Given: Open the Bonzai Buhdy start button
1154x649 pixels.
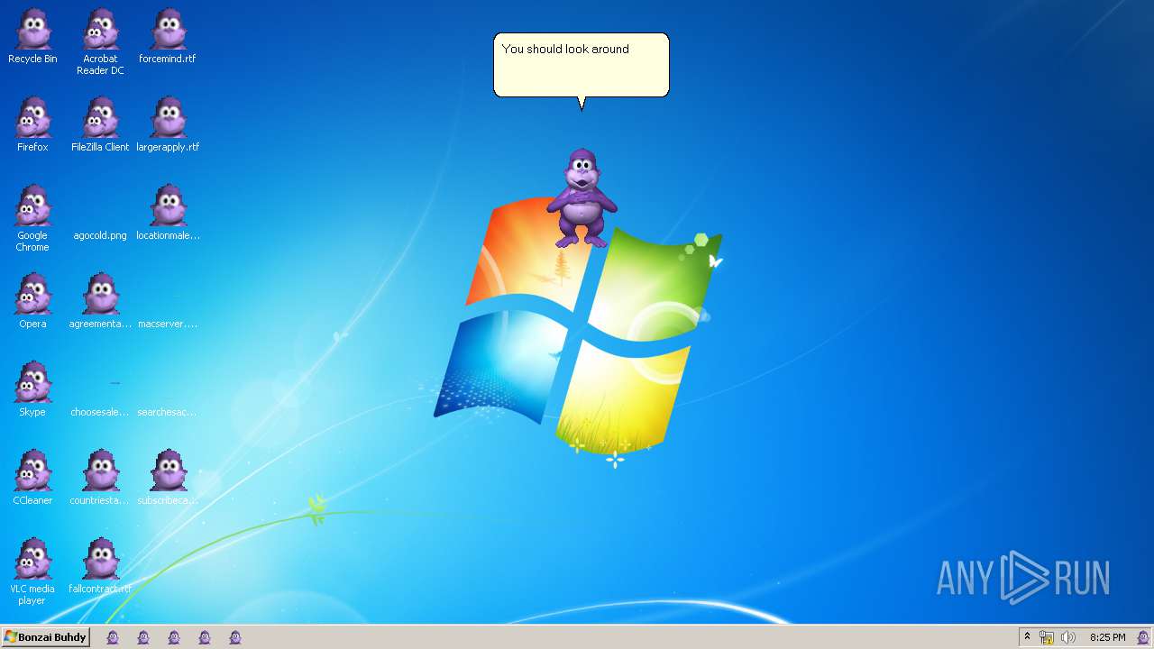Looking at the screenshot, I should [45, 637].
